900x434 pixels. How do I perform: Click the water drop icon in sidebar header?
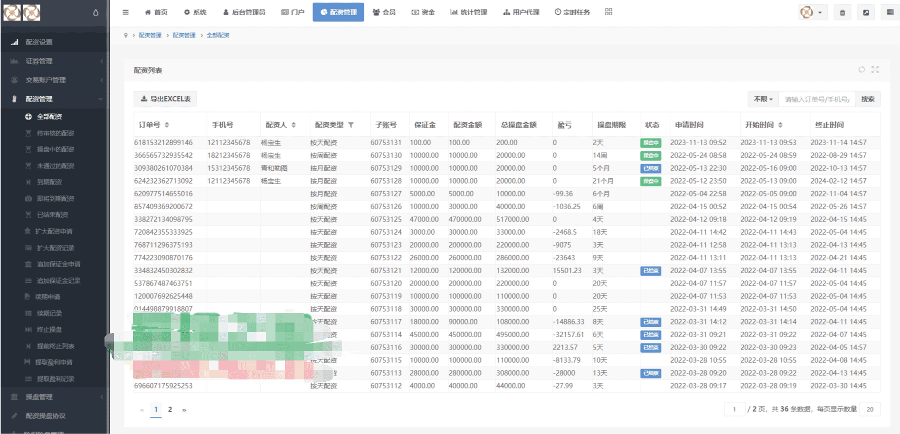(x=96, y=13)
